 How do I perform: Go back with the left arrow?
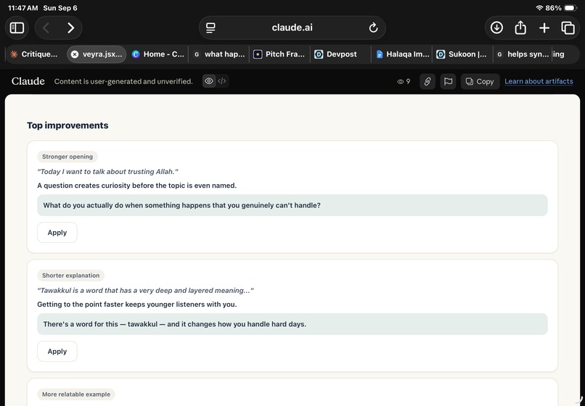pyautogui.click(x=46, y=28)
